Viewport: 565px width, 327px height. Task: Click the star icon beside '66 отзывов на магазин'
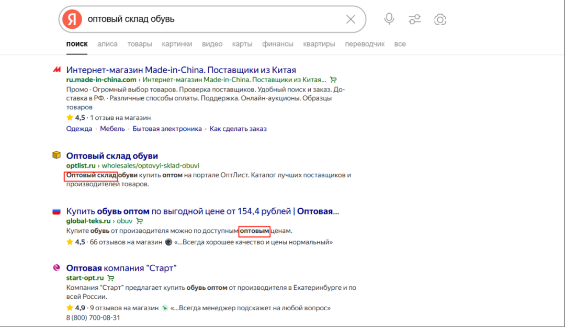coord(70,242)
